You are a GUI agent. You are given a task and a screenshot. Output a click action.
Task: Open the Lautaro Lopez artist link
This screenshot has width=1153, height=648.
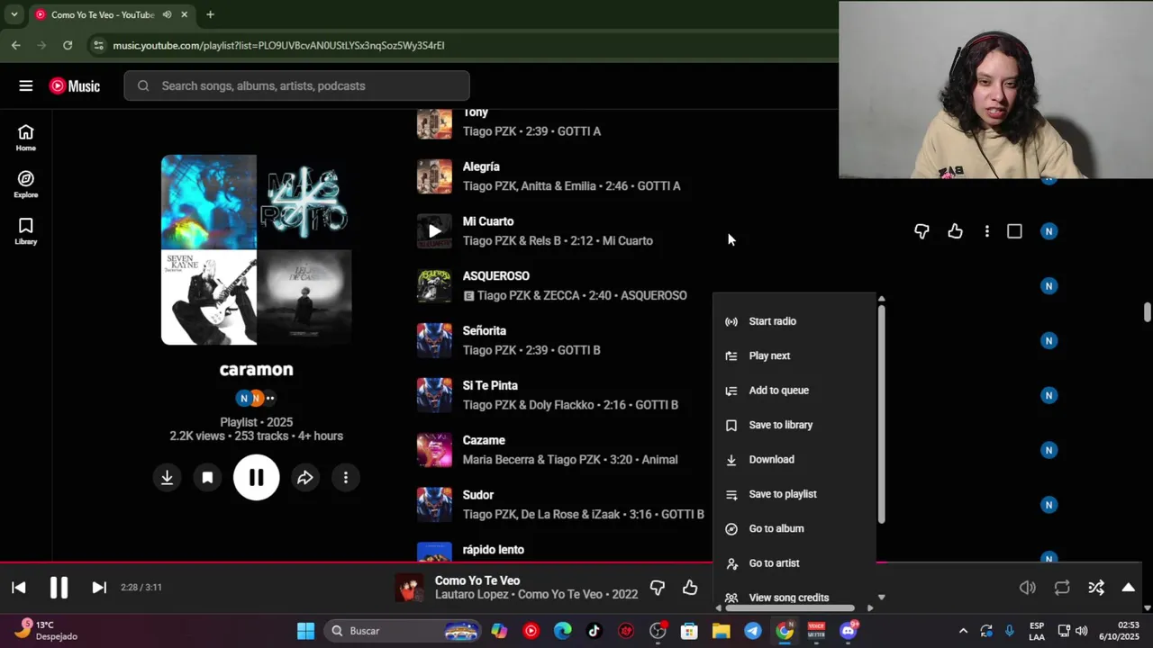pyautogui.click(x=472, y=594)
